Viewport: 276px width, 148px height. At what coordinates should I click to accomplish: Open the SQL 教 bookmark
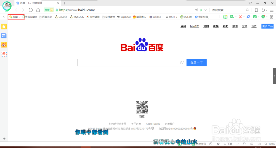pos(186,17)
